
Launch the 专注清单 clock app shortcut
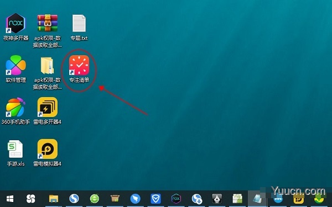pos(79,69)
